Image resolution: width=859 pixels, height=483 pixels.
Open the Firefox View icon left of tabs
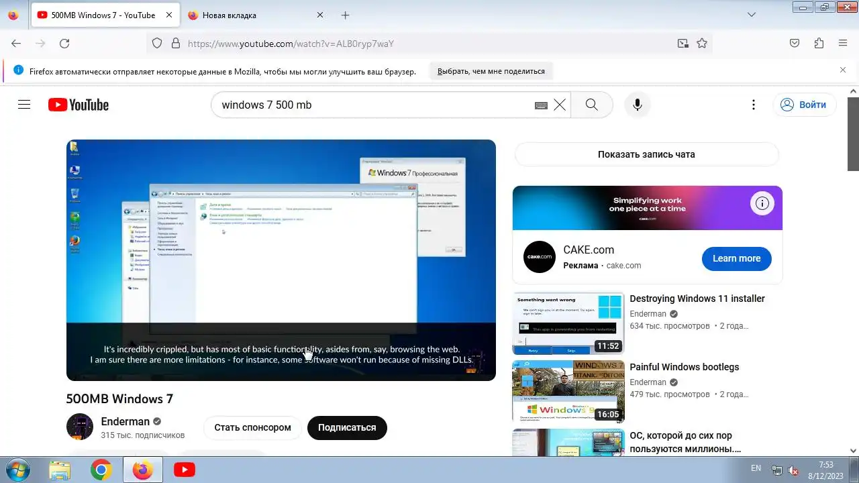[x=13, y=15]
